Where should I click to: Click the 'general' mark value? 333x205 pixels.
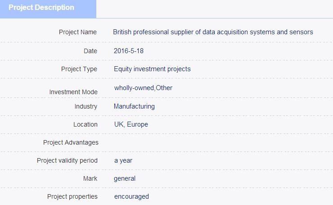tap(125, 179)
